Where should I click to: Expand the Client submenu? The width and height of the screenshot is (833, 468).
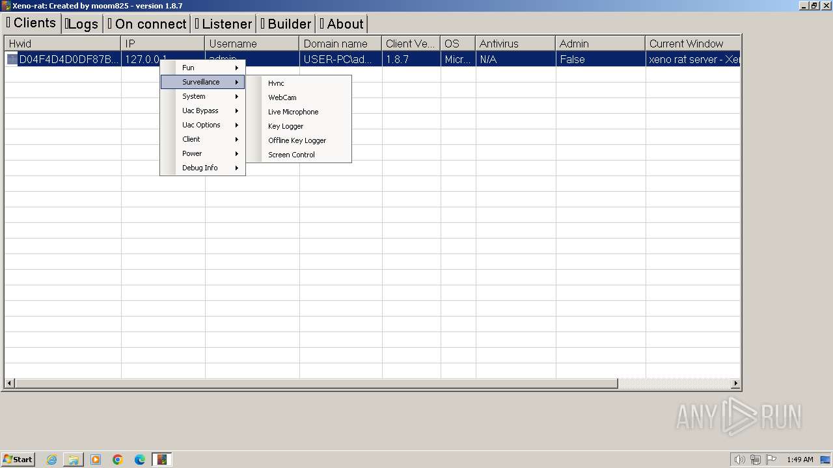(202, 139)
